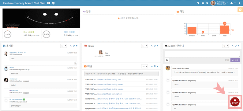The height and width of the screenshot is (111, 243).
Task: Open the UI performsnve board post
Action: (x=16, y=99)
